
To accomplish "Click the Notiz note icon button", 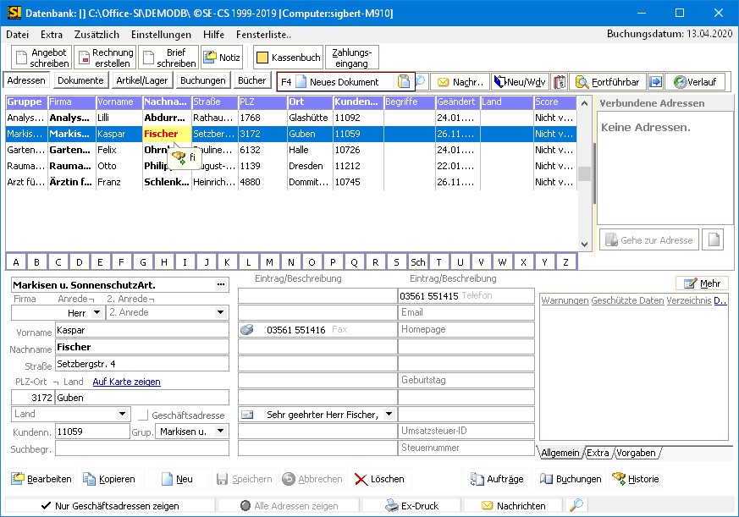I will point(221,58).
